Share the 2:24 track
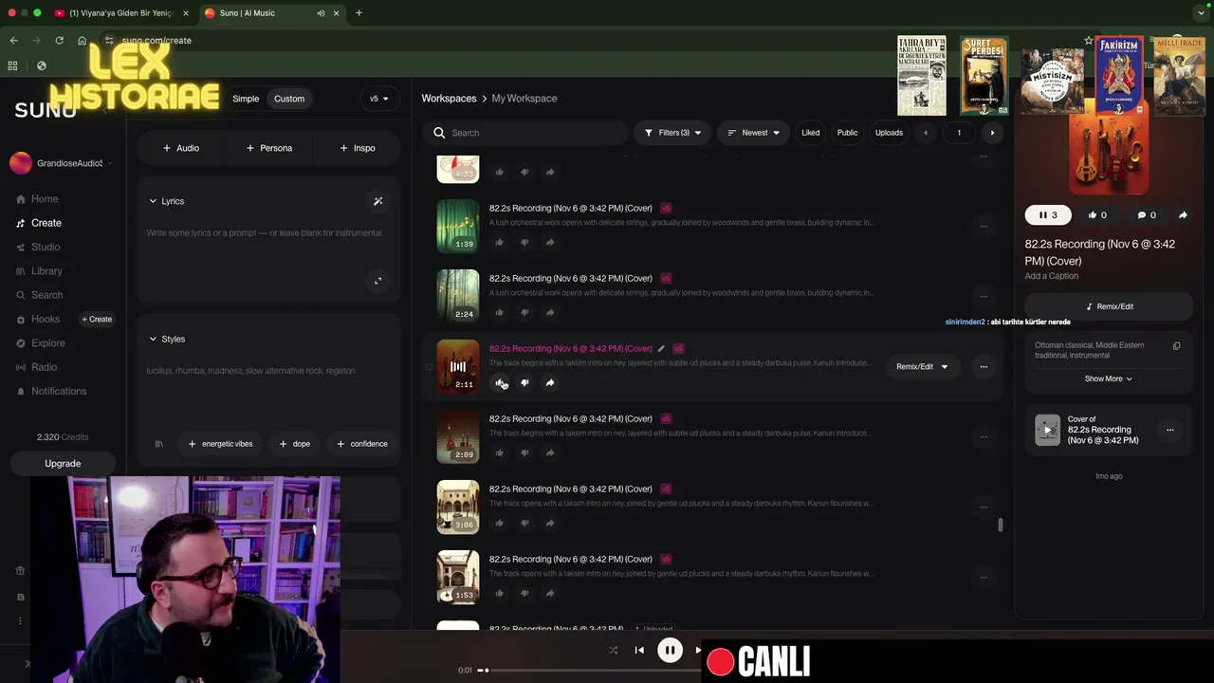This screenshot has width=1214, height=683. 550,312
